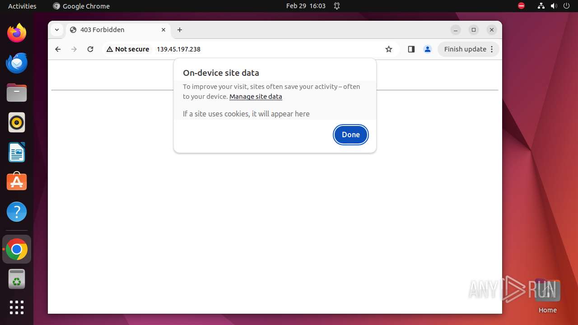Open Rhythmbox music player

pyautogui.click(x=17, y=122)
